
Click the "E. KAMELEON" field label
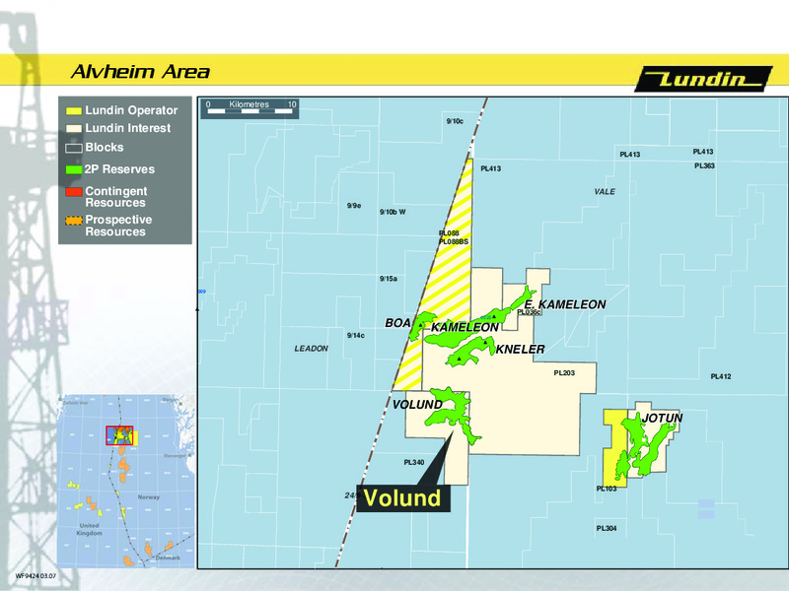pos(564,304)
